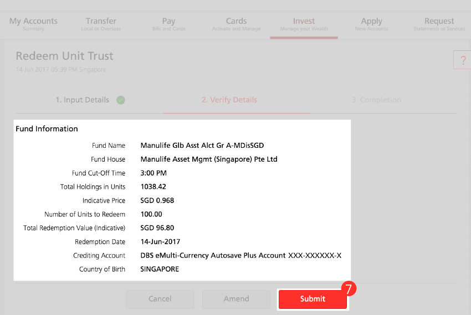Click the Number of Units to Redeem label
Screen dimensions: 471x315
85,214
